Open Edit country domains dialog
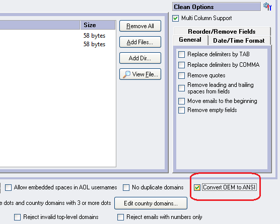This screenshot has width=280, height=224. [x=151, y=203]
